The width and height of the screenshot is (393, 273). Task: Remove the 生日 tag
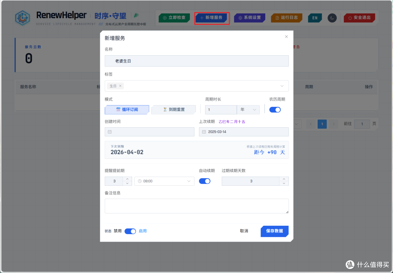(120, 86)
